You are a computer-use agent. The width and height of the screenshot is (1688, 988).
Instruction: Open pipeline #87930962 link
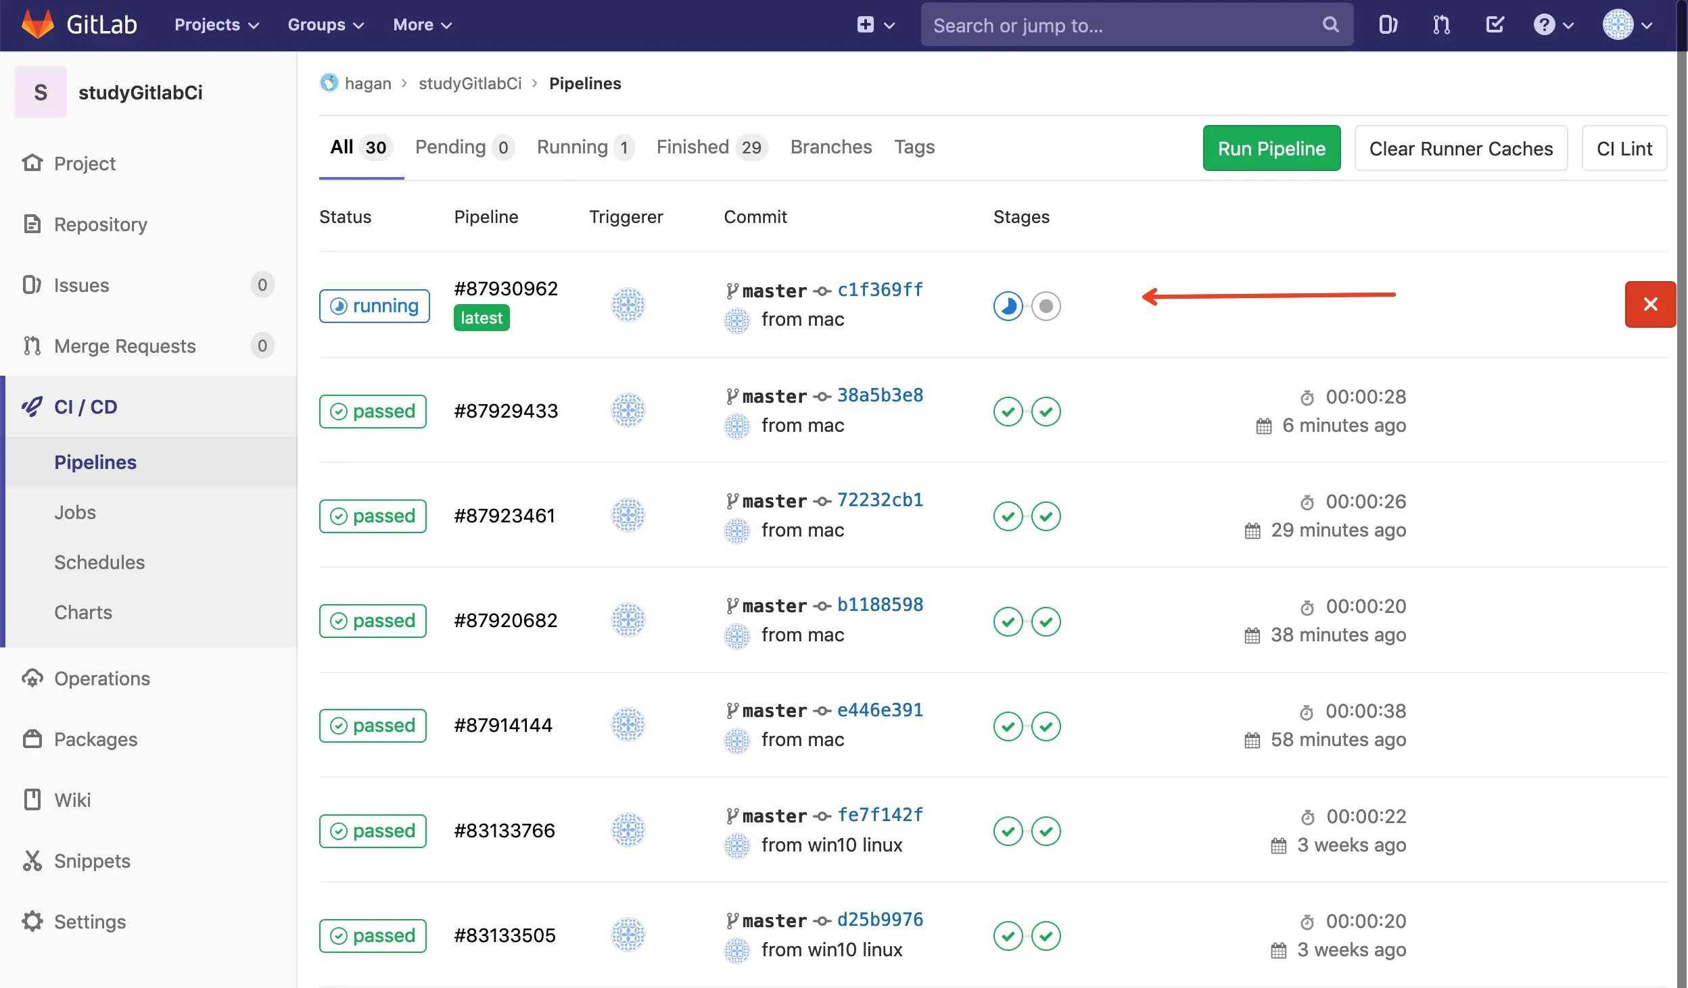tap(506, 289)
